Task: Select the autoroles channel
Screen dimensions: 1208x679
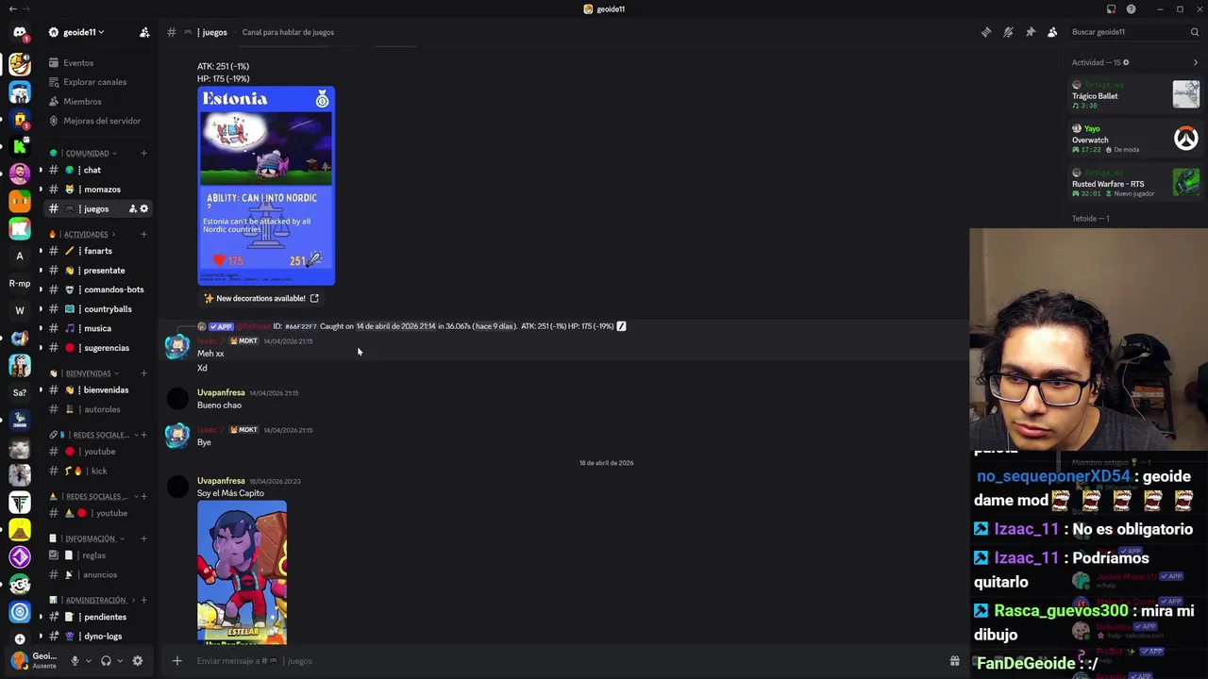Action: (97, 409)
